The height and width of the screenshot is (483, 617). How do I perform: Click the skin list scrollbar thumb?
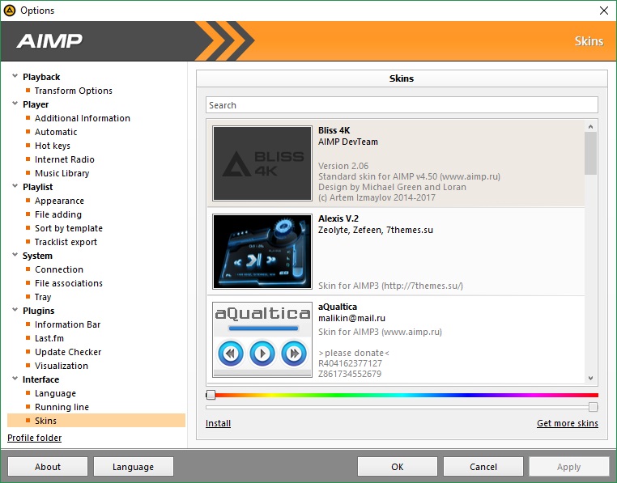point(590,154)
